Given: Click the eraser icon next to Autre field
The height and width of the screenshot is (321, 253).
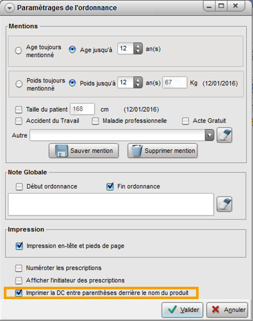Looking at the screenshot, I should pos(224,135).
